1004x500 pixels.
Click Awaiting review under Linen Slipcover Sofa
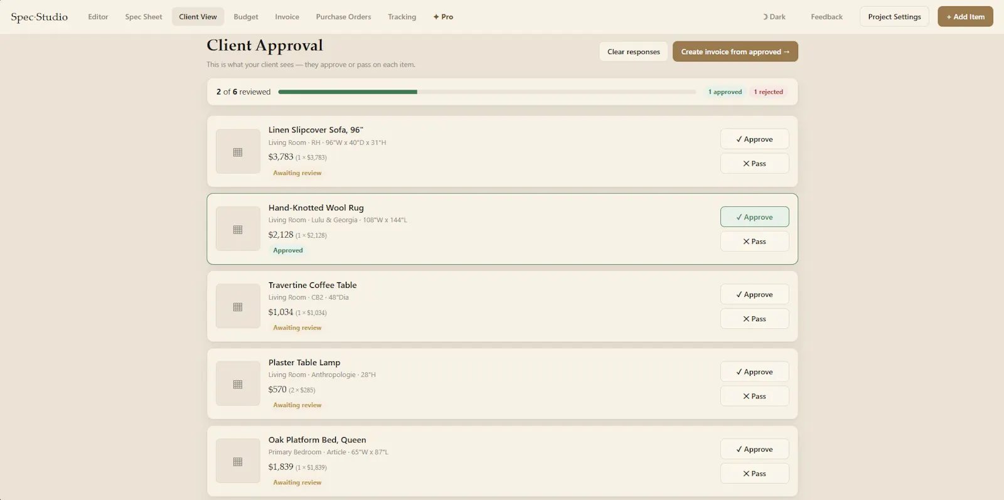(297, 173)
